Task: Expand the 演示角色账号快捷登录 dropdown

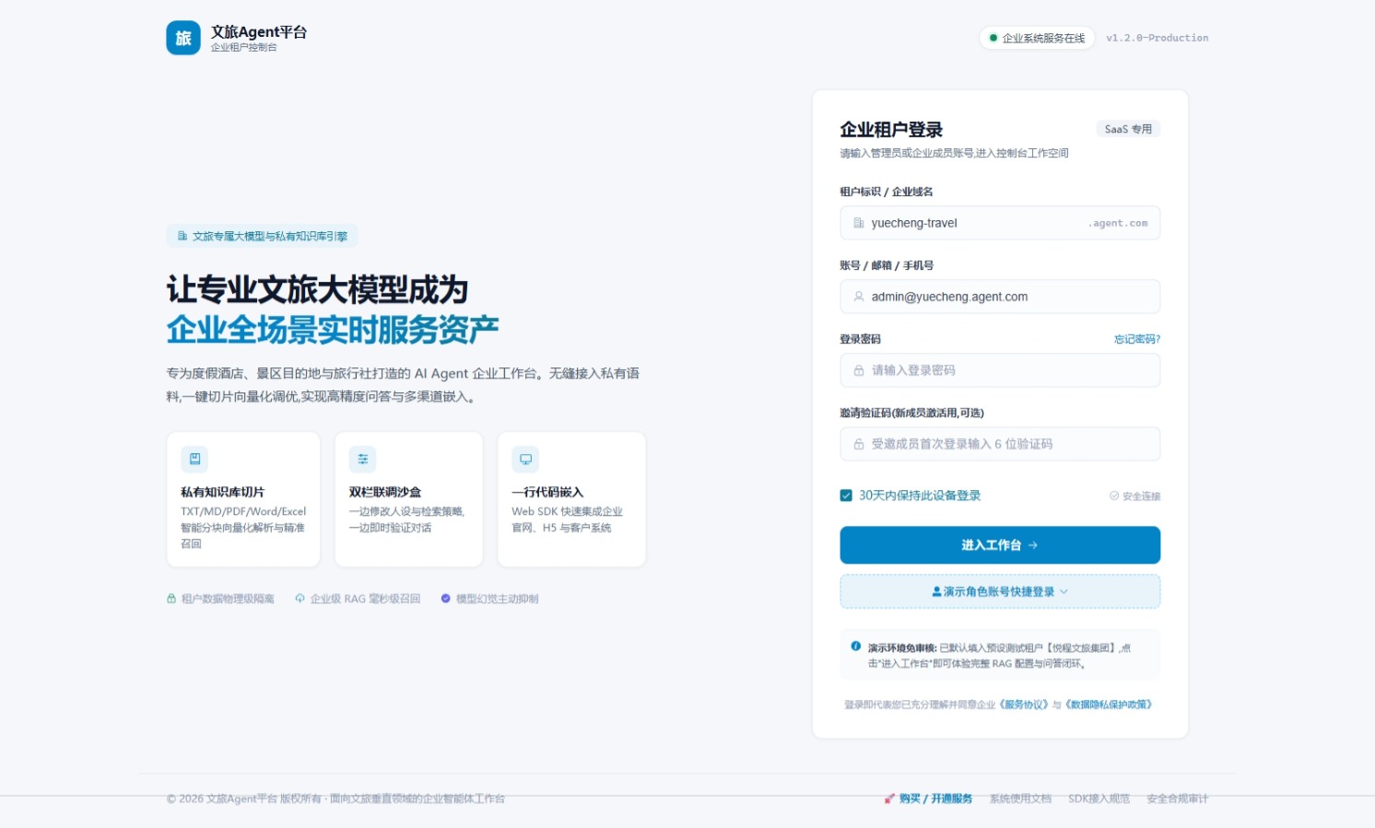Action: point(1000,591)
